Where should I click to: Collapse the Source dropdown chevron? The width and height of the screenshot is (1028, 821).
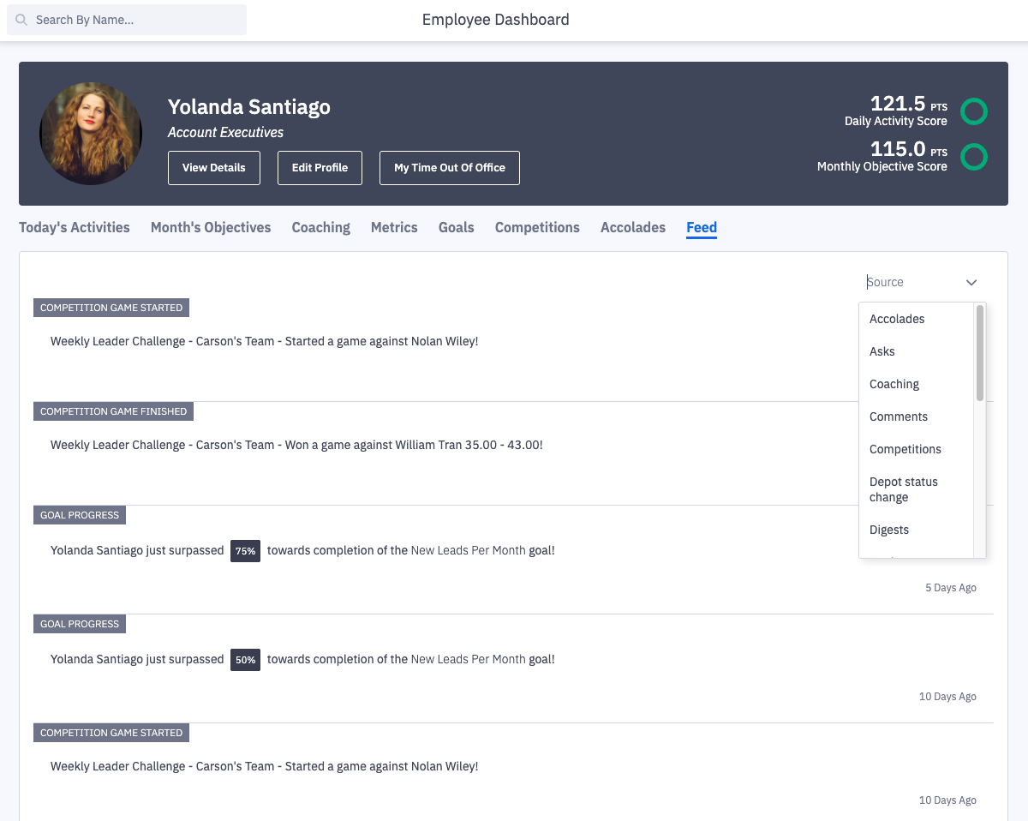click(971, 281)
